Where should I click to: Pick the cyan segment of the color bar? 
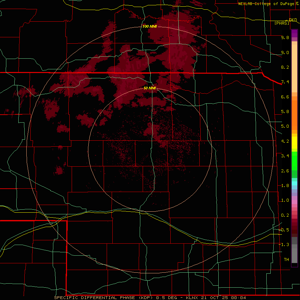pos(294,183)
